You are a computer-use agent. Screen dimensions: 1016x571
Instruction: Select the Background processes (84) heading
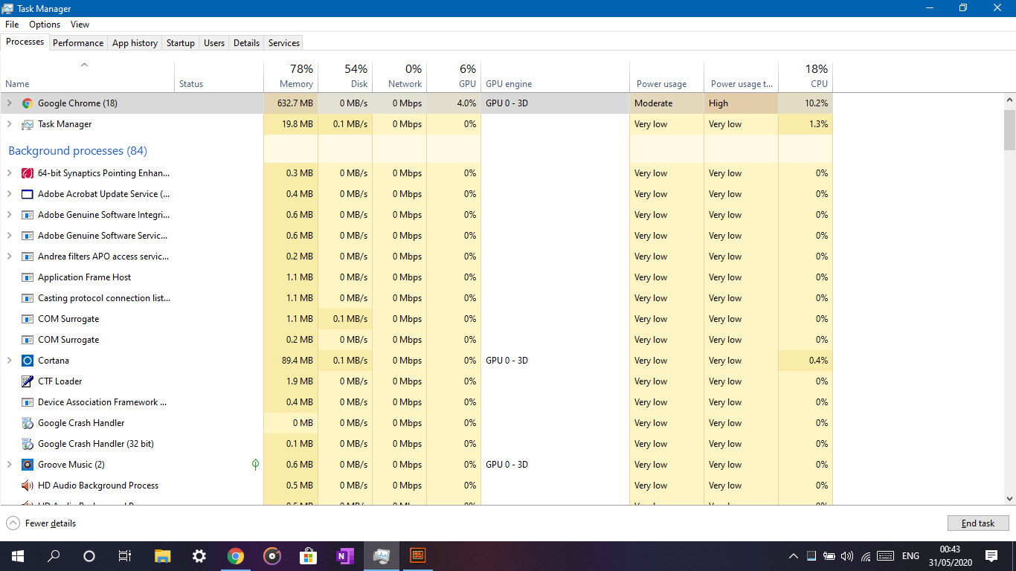pos(77,151)
